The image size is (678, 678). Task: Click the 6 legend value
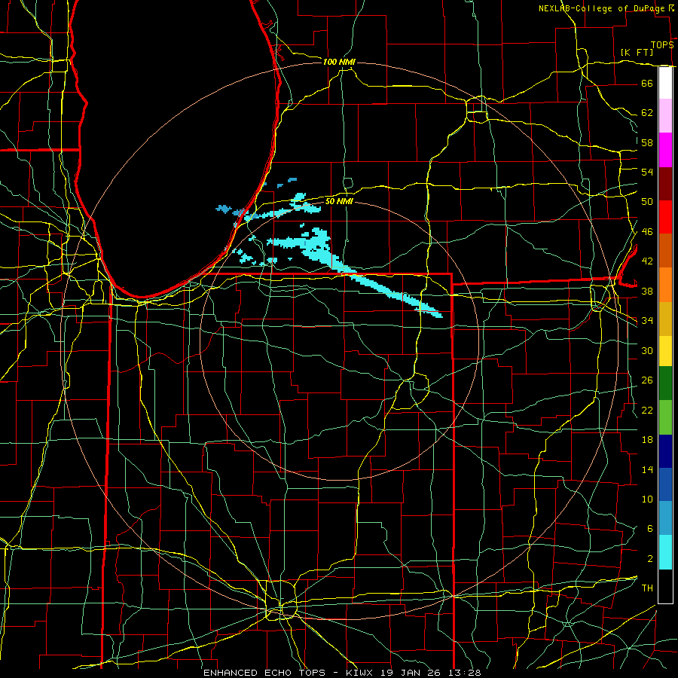point(650,529)
